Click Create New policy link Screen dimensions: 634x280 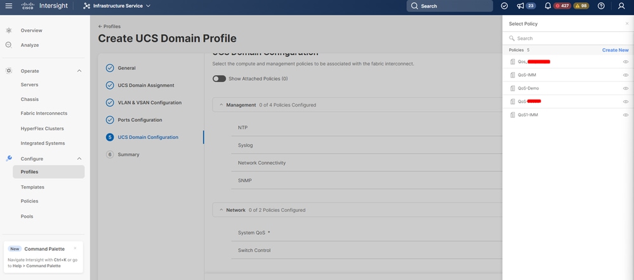click(x=616, y=50)
